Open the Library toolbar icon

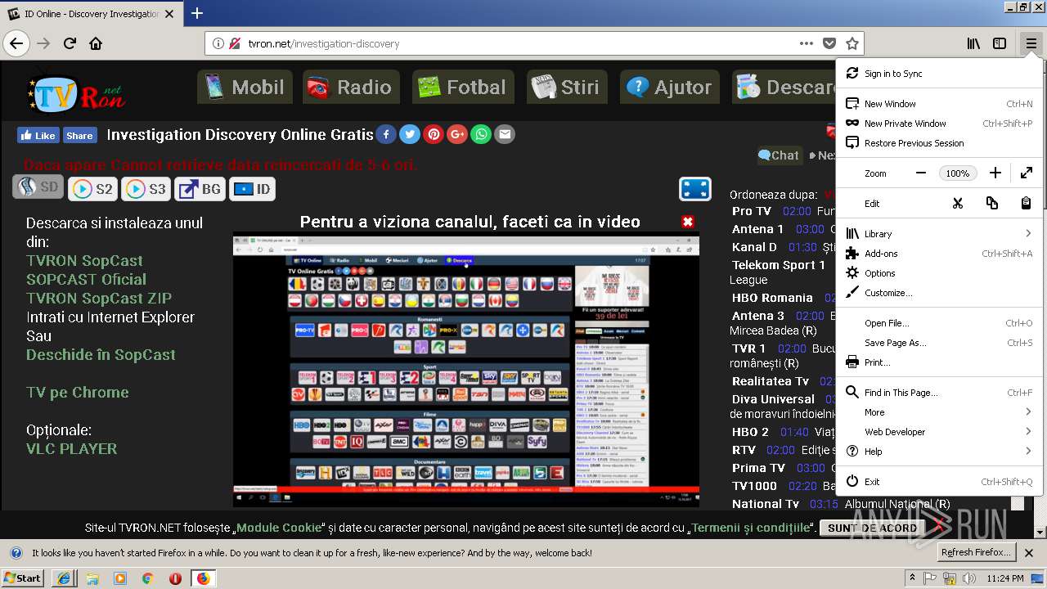973,43
